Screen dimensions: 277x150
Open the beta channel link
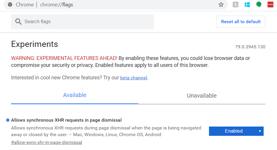[x=134, y=78]
